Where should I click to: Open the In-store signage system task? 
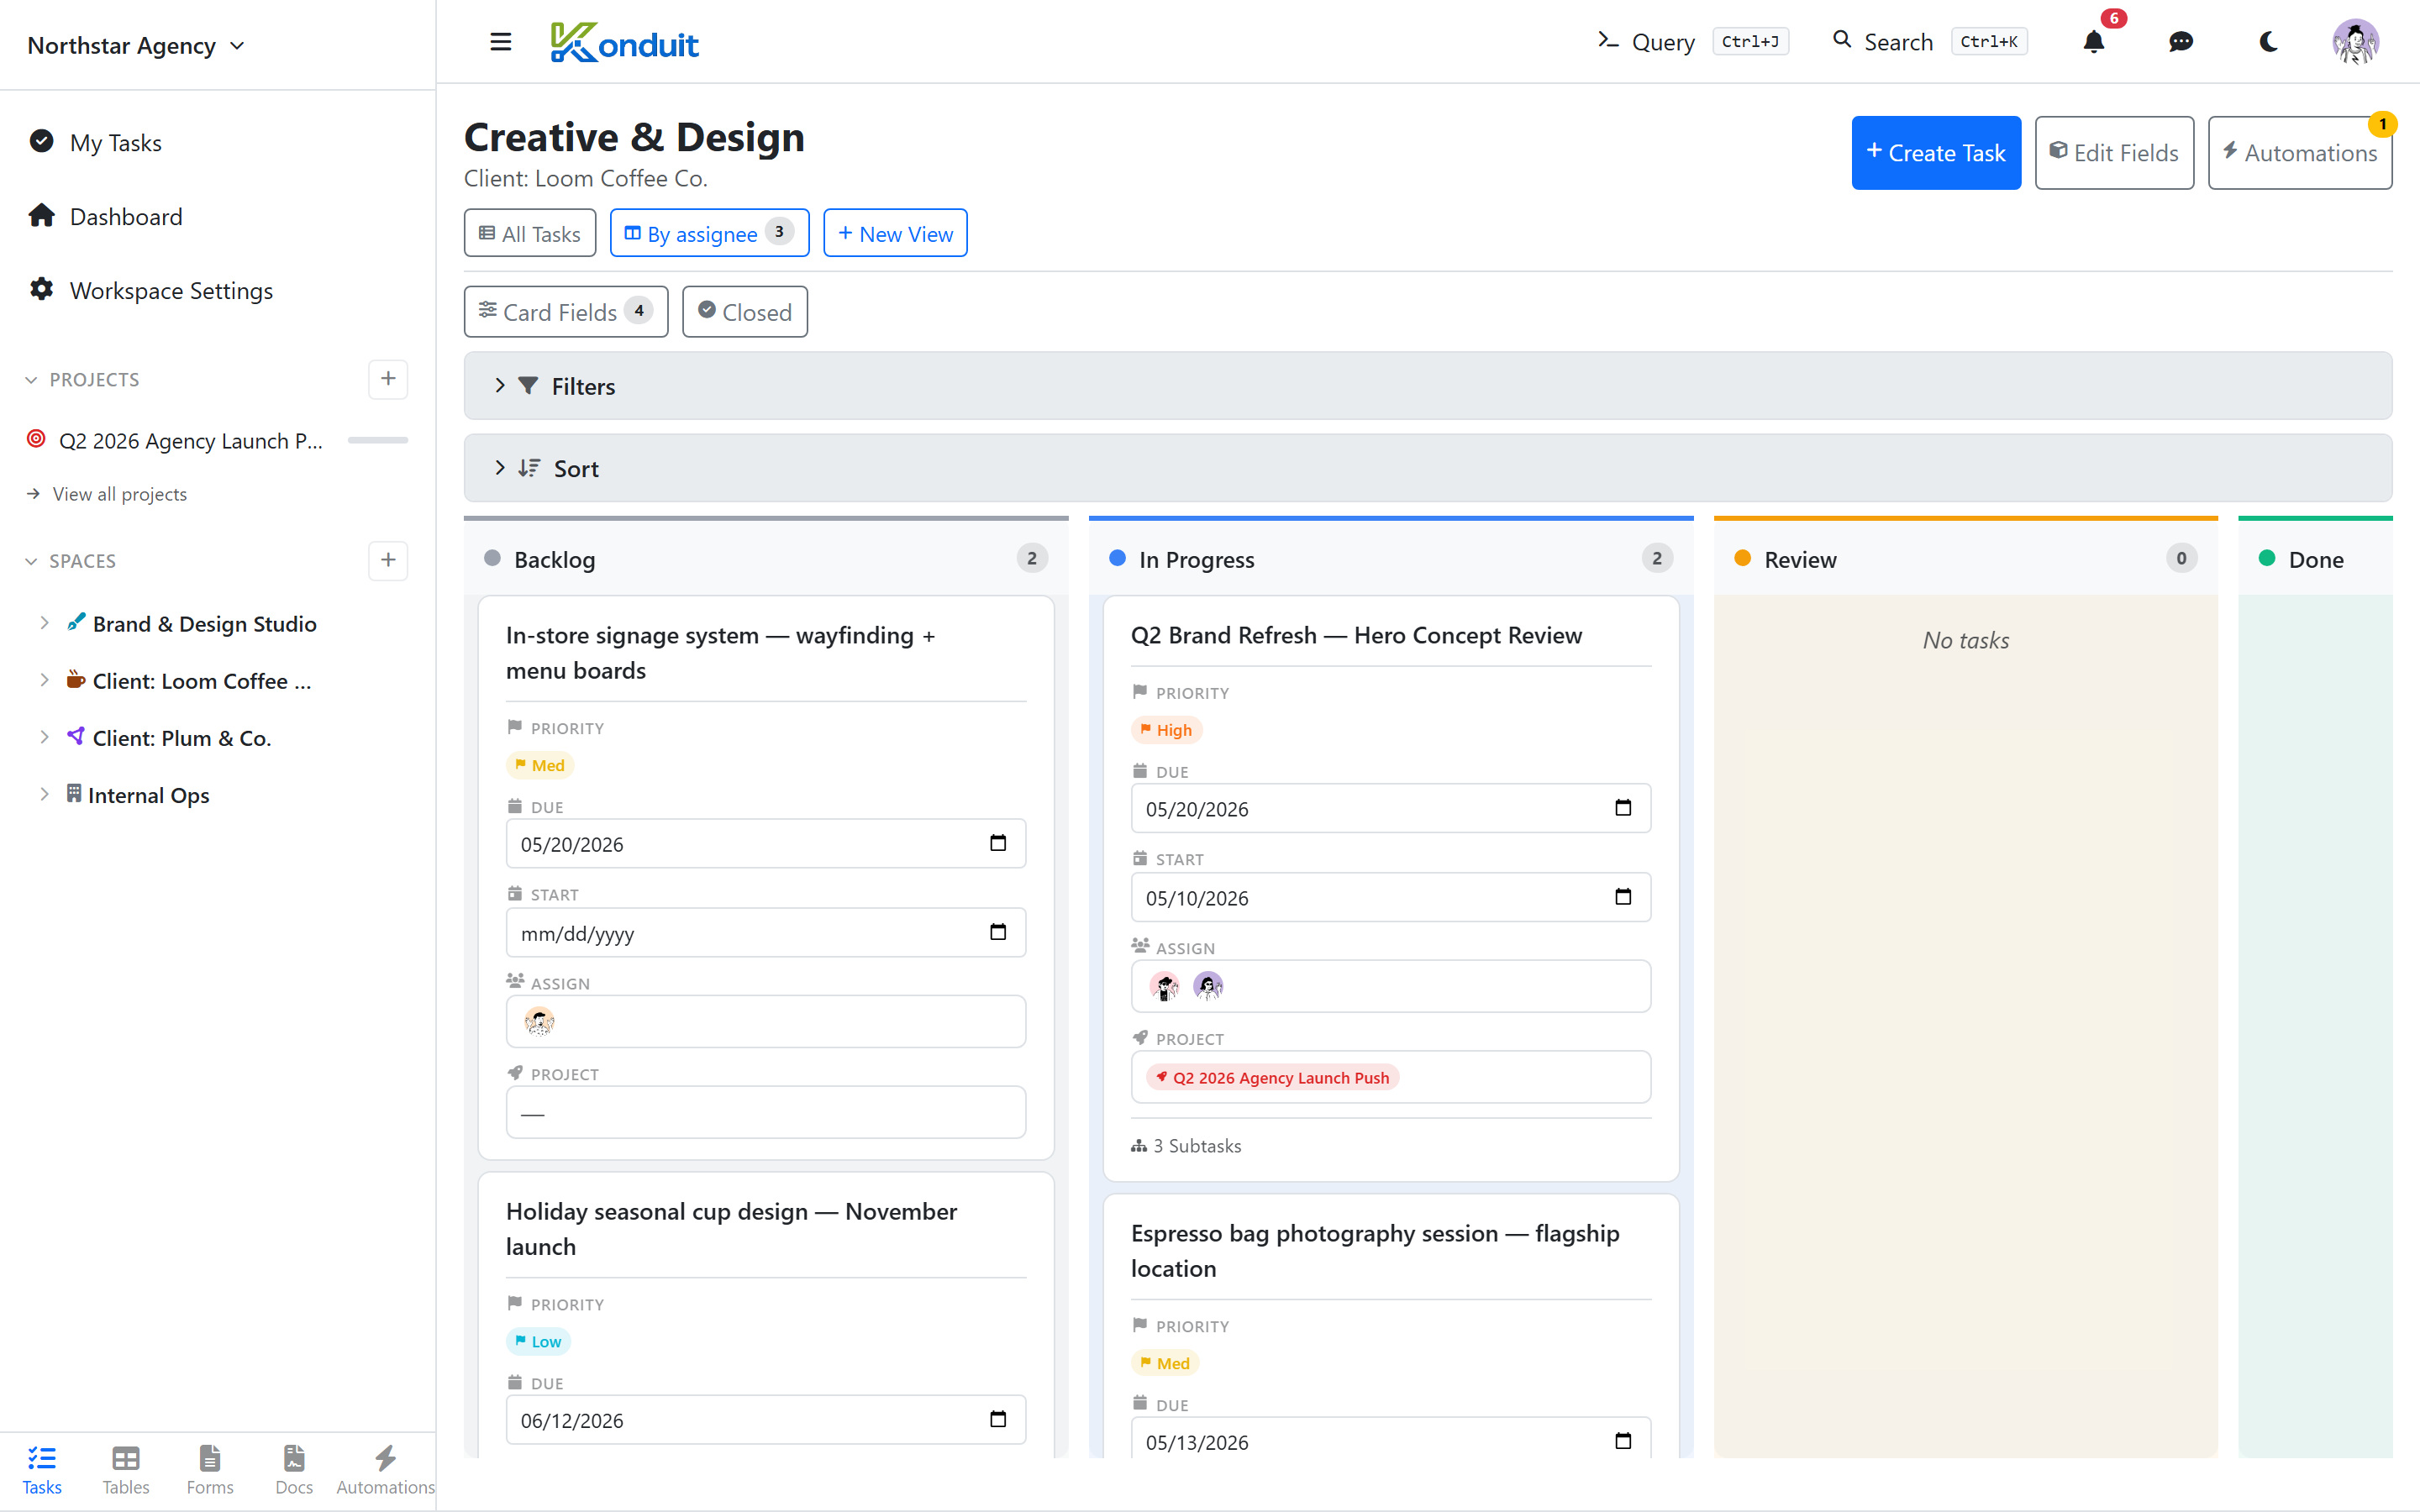720,652
